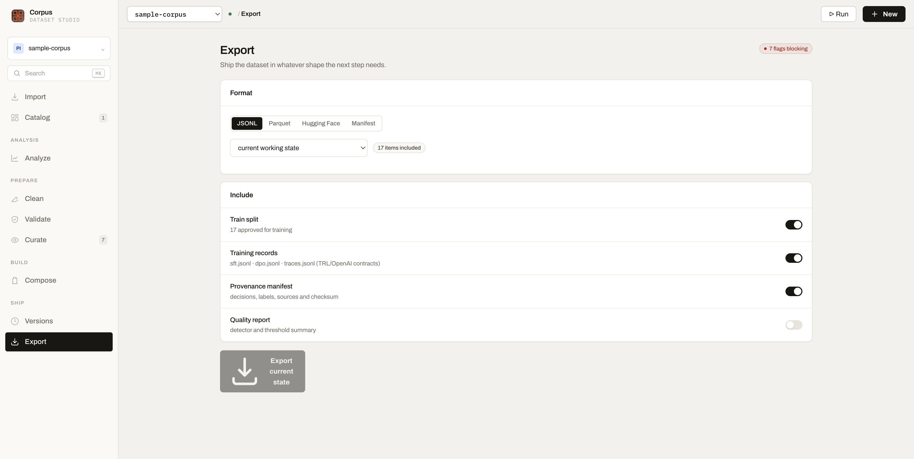Click the Curate count badge showing 7
This screenshot has width=914, height=459.
[x=103, y=240]
